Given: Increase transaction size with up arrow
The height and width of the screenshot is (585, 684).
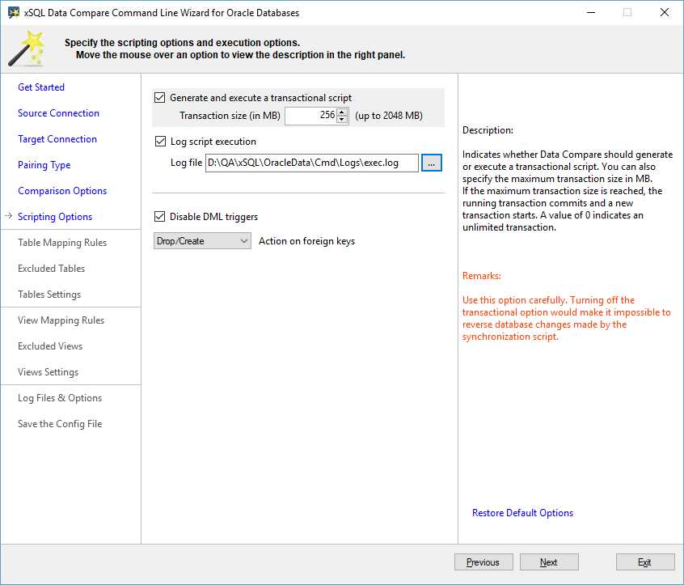Looking at the screenshot, I should click(343, 112).
